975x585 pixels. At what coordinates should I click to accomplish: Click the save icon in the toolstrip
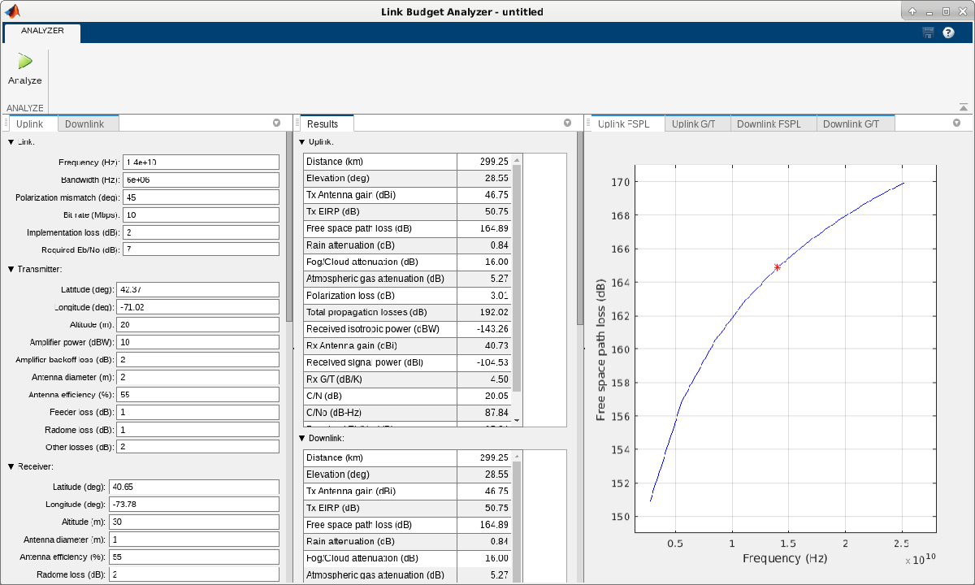click(929, 32)
